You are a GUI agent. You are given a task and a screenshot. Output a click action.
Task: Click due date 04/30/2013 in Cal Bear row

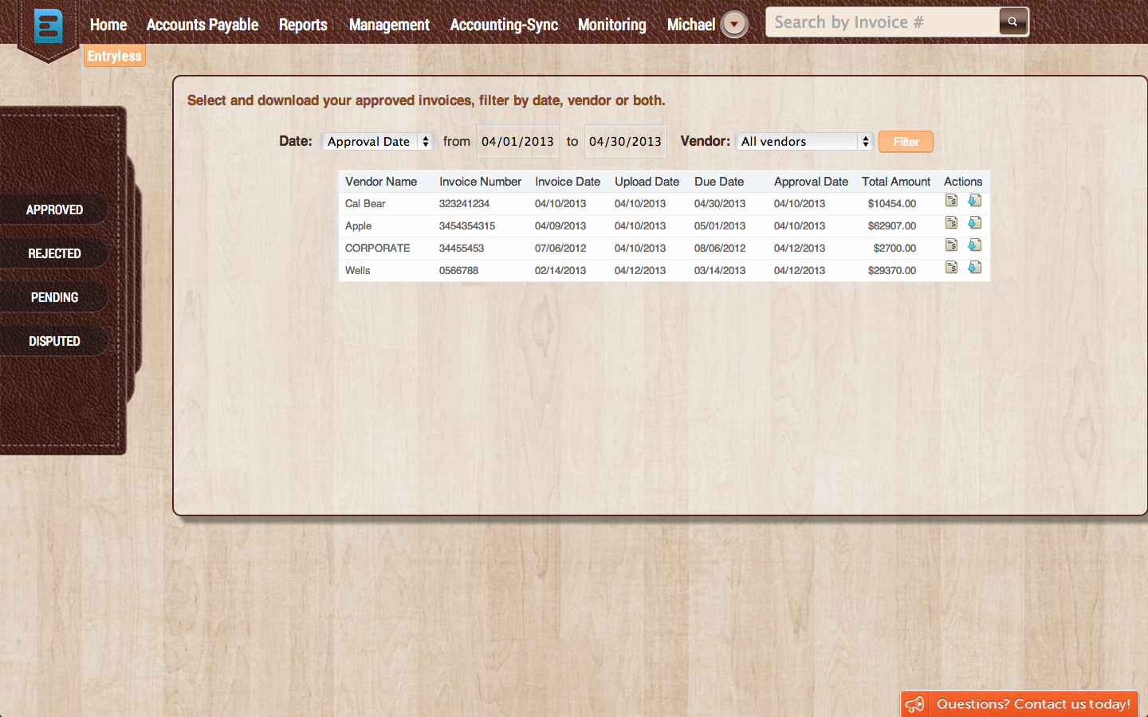pyautogui.click(x=720, y=203)
